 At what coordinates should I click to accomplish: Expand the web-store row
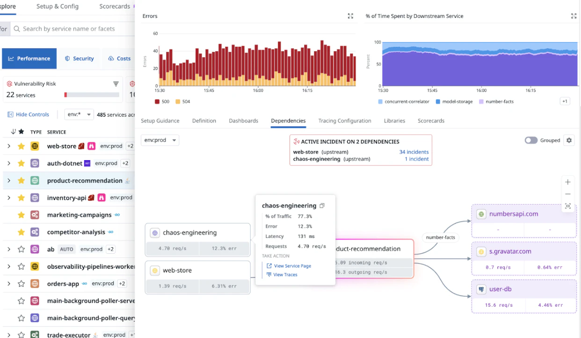point(8,146)
